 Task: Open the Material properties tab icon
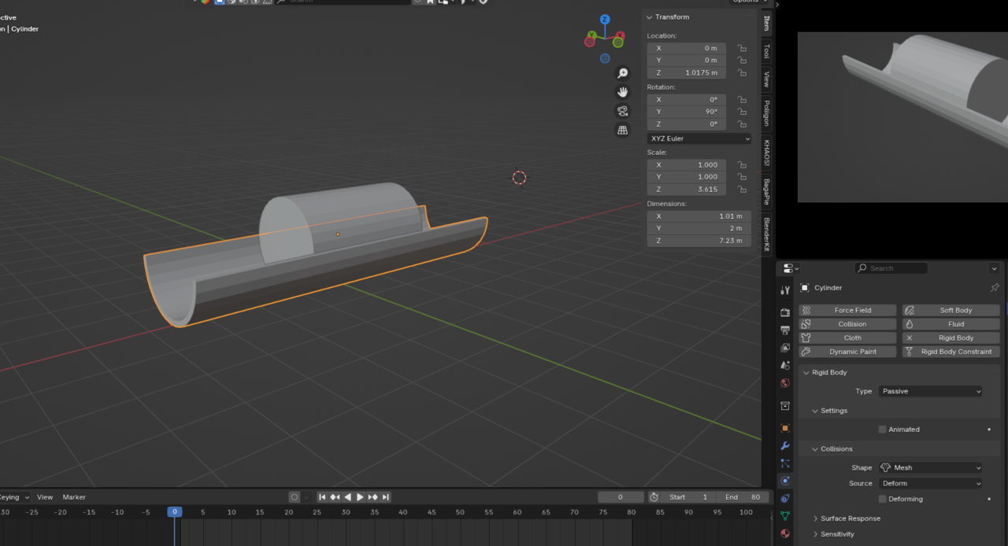coord(784,533)
